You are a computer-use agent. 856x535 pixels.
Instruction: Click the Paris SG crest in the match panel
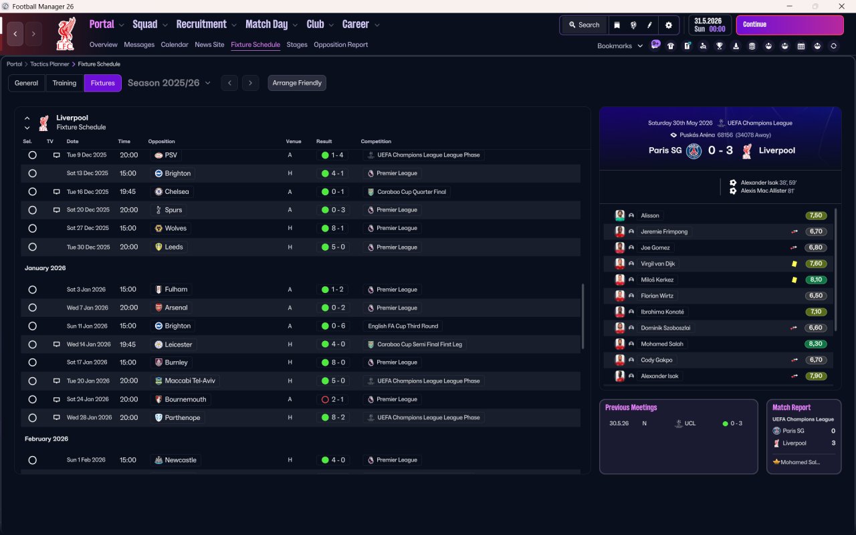[x=695, y=150]
